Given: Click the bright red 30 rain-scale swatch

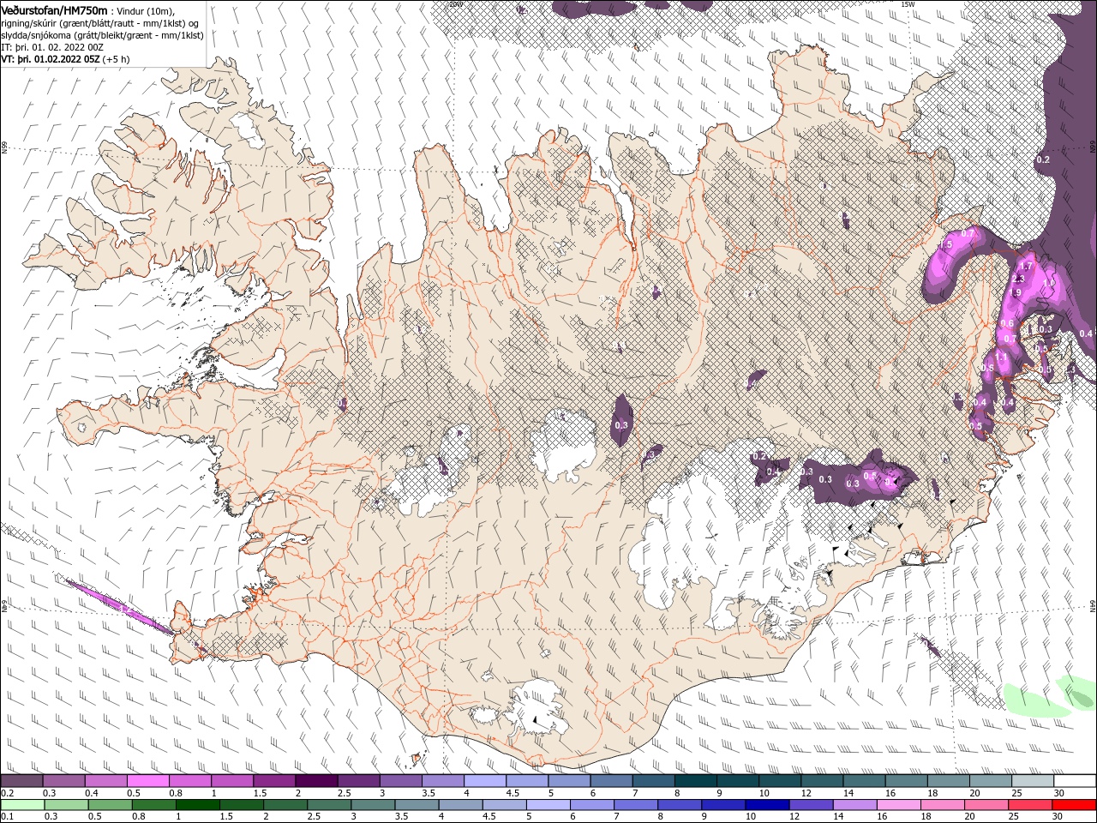Looking at the screenshot, I should tap(1074, 805).
